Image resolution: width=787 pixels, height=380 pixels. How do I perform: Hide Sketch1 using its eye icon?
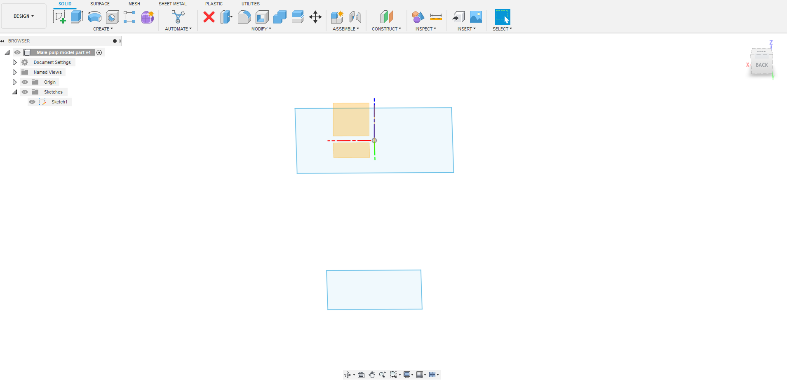pyautogui.click(x=32, y=102)
